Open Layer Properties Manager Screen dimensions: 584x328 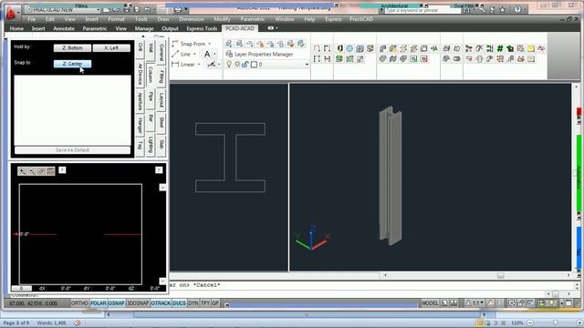point(259,55)
